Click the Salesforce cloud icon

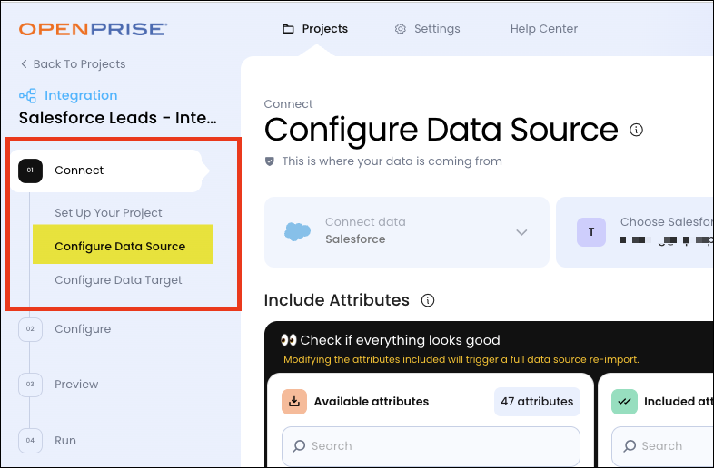tap(297, 232)
